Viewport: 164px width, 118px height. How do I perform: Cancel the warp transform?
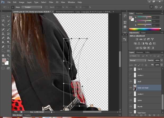click(x=156, y=7)
